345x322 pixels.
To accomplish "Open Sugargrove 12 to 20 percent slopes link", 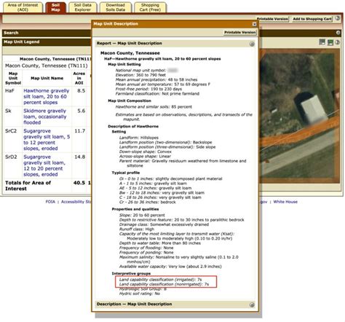I will pyautogui.click(x=44, y=165).
